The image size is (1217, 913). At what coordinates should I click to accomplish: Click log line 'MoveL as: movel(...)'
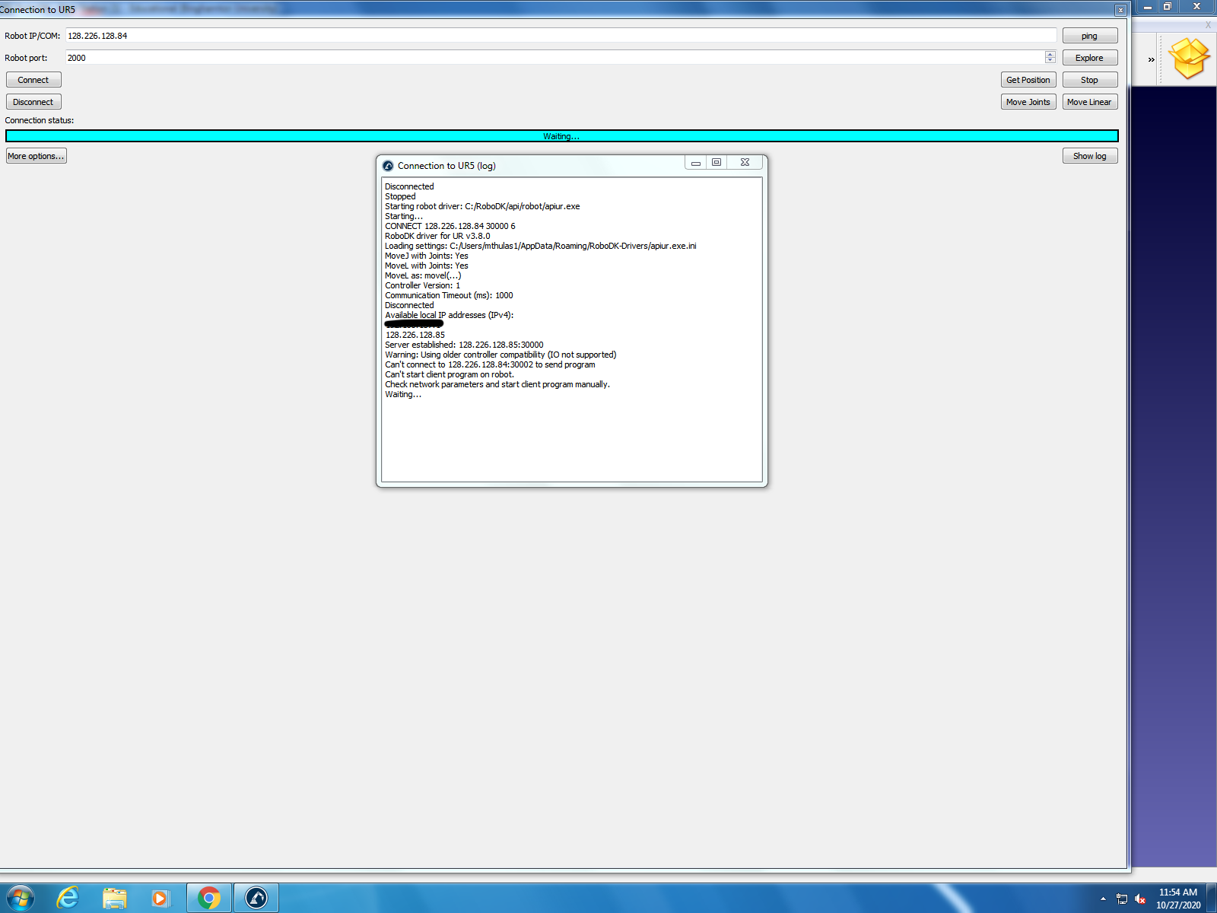coord(423,275)
